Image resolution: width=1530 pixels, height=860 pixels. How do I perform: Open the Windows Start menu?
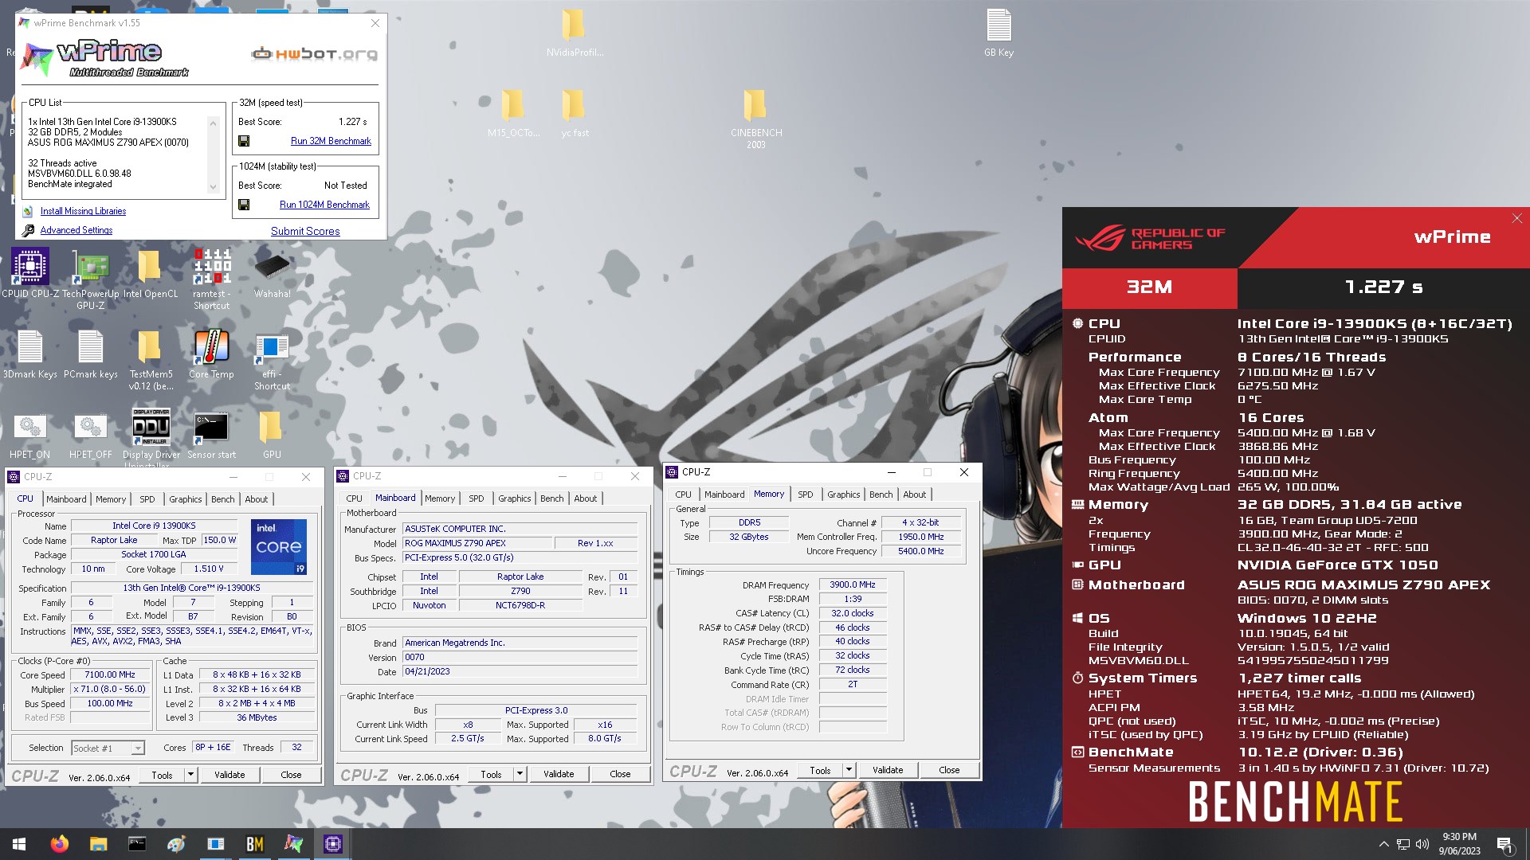(x=19, y=844)
